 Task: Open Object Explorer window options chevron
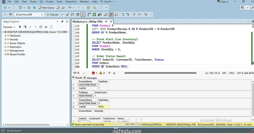pyautogui.click(x=57, y=22)
